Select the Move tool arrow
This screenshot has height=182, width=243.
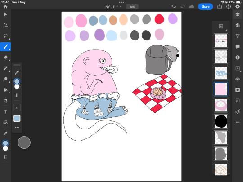pyautogui.click(x=5, y=14)
